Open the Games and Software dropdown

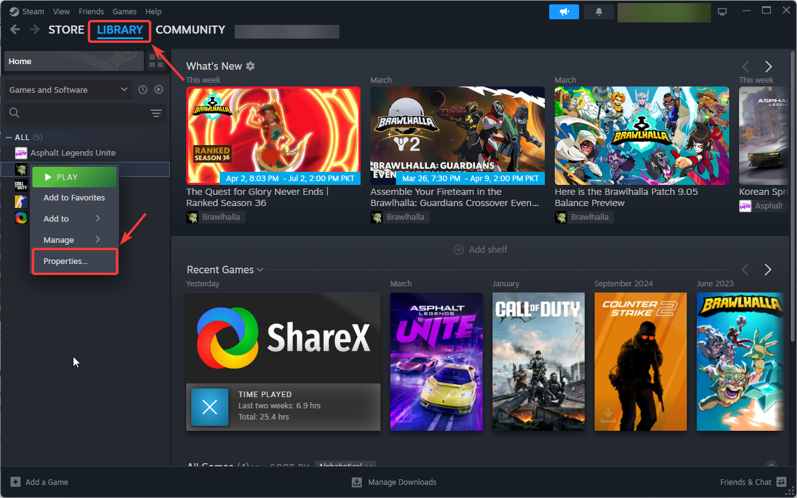click(x=67, y=89)
